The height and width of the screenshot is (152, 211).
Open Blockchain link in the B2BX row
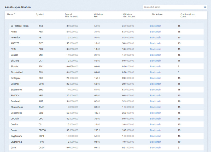tap(155, 49)
